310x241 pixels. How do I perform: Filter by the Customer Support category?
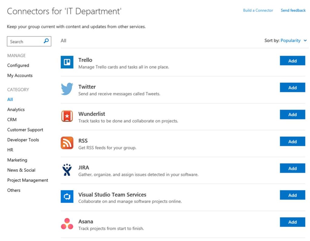(25, 130)
